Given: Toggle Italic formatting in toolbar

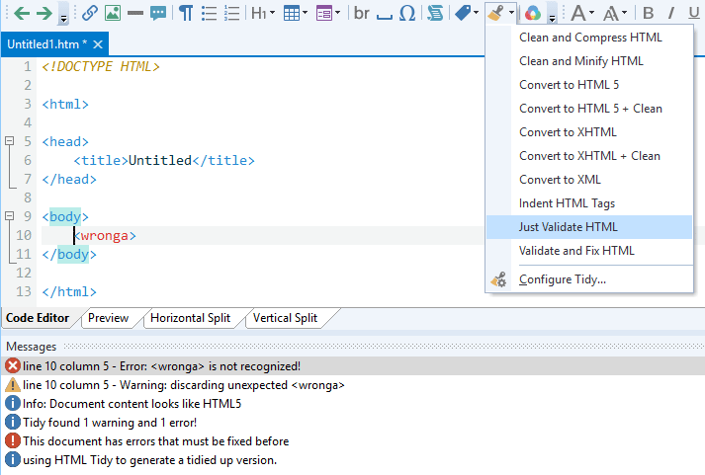Looking at the screenshot, I should point(670,13).
